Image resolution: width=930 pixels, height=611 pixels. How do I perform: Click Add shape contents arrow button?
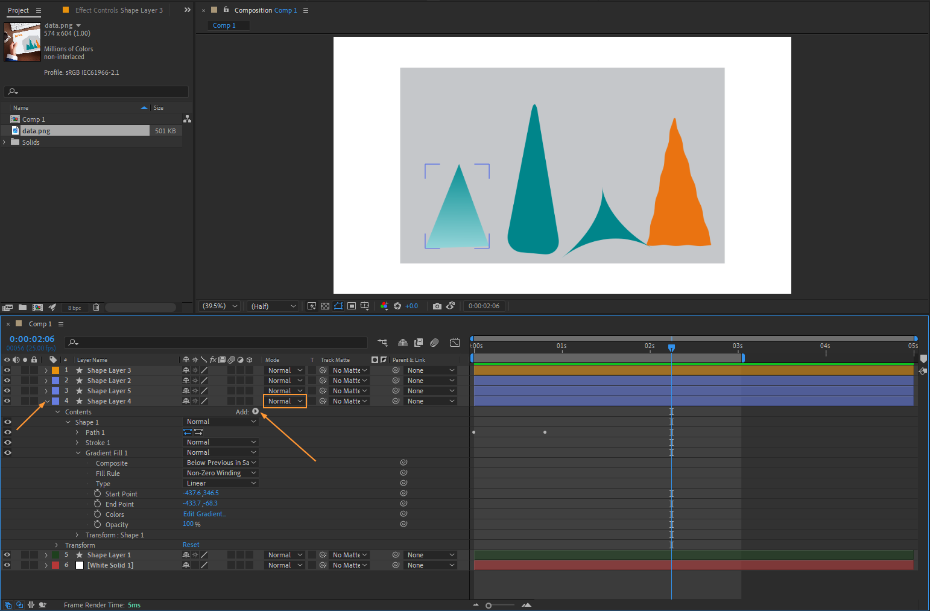click(255, 411)
